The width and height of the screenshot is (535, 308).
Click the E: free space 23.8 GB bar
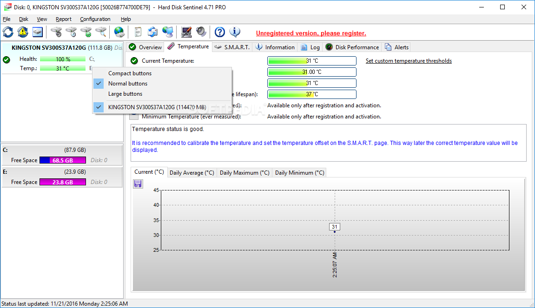pyautogui.click(x=63, y=182)
